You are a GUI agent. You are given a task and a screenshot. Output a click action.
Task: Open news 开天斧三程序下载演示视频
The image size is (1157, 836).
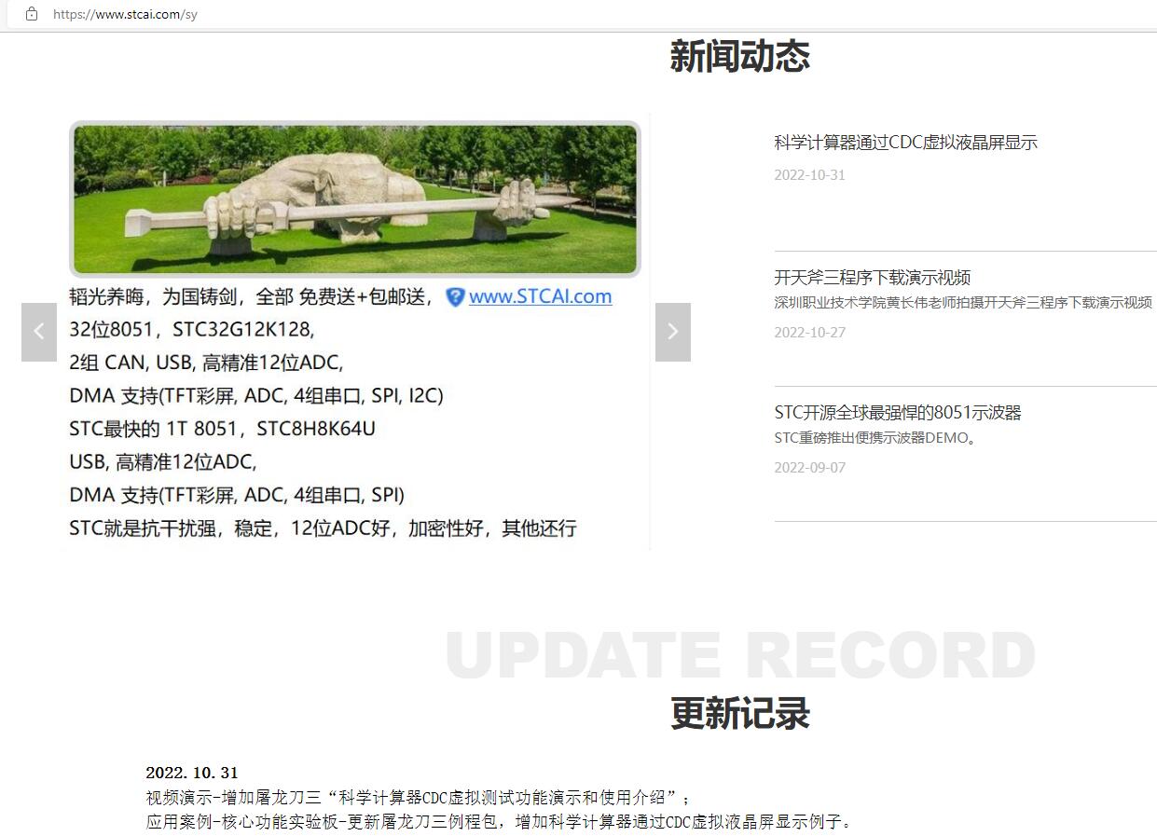tap(872, 278)
